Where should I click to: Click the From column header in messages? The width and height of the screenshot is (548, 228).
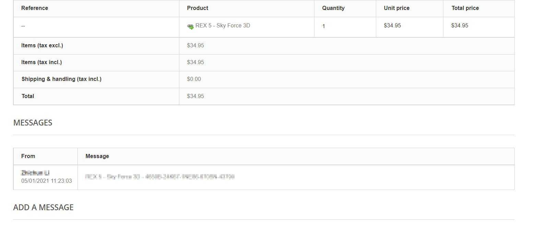(x=28, y=156)
